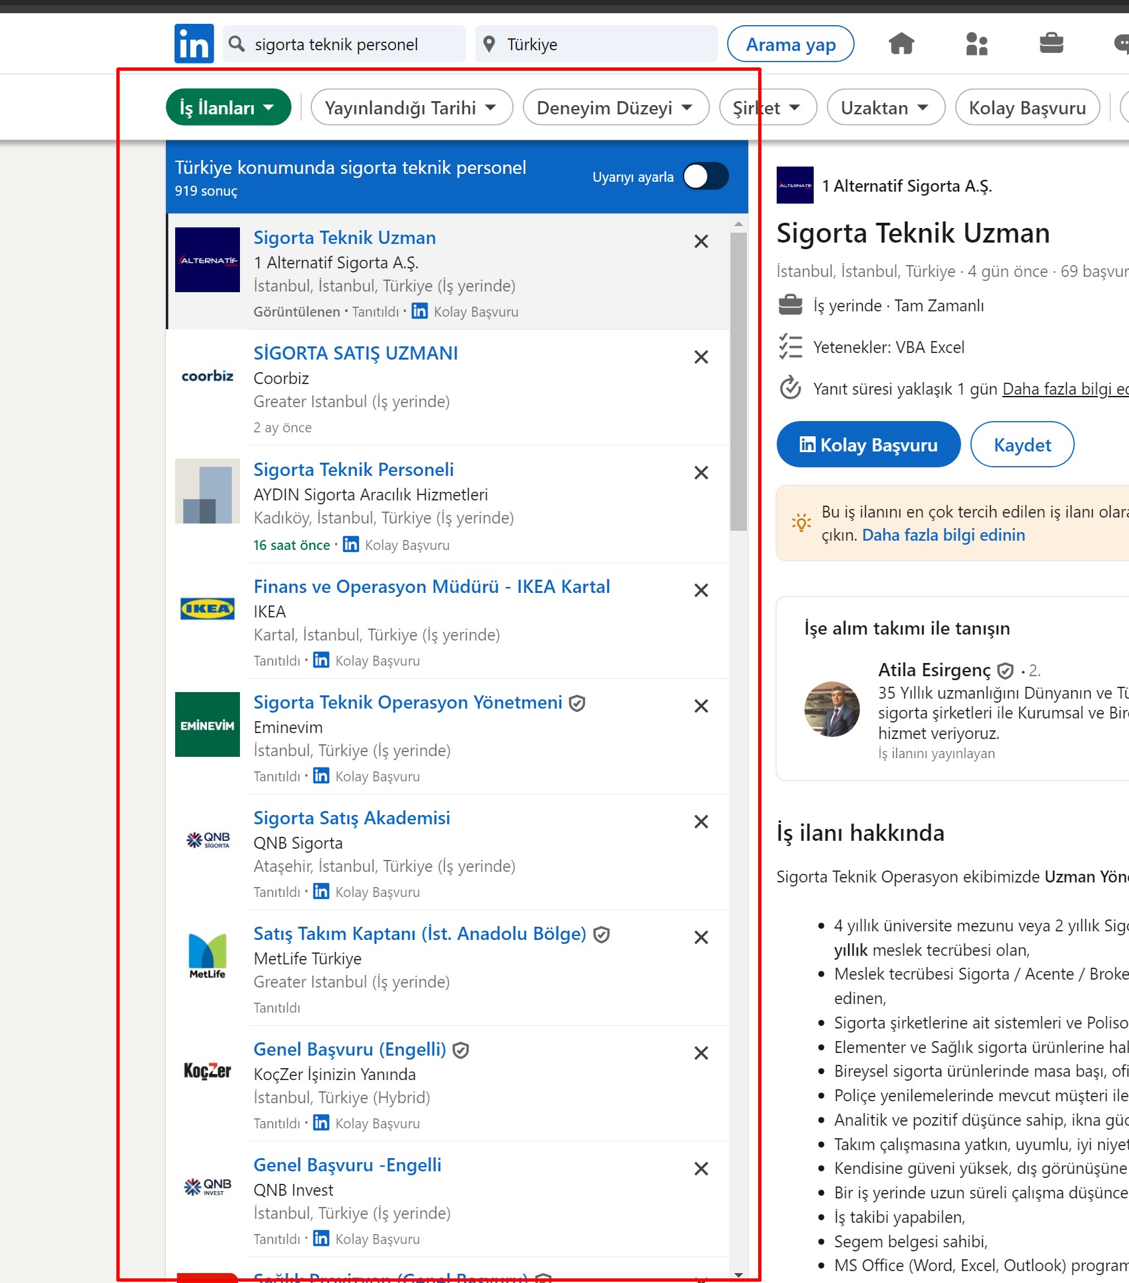
Task: Dismiss QNB Invest job listing
Action: (701, 1169)
